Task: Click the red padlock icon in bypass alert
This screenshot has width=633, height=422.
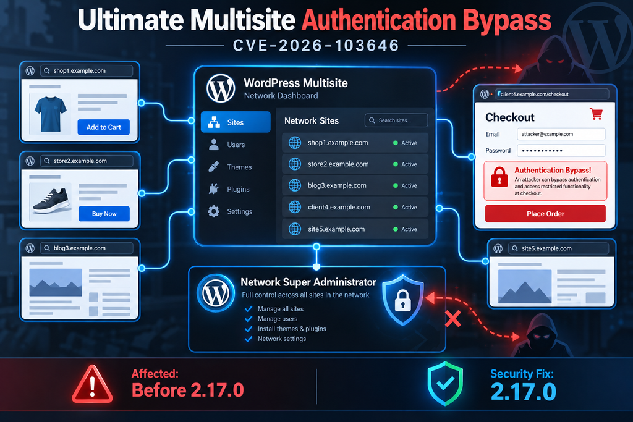Action: click(x=499, y=177)
